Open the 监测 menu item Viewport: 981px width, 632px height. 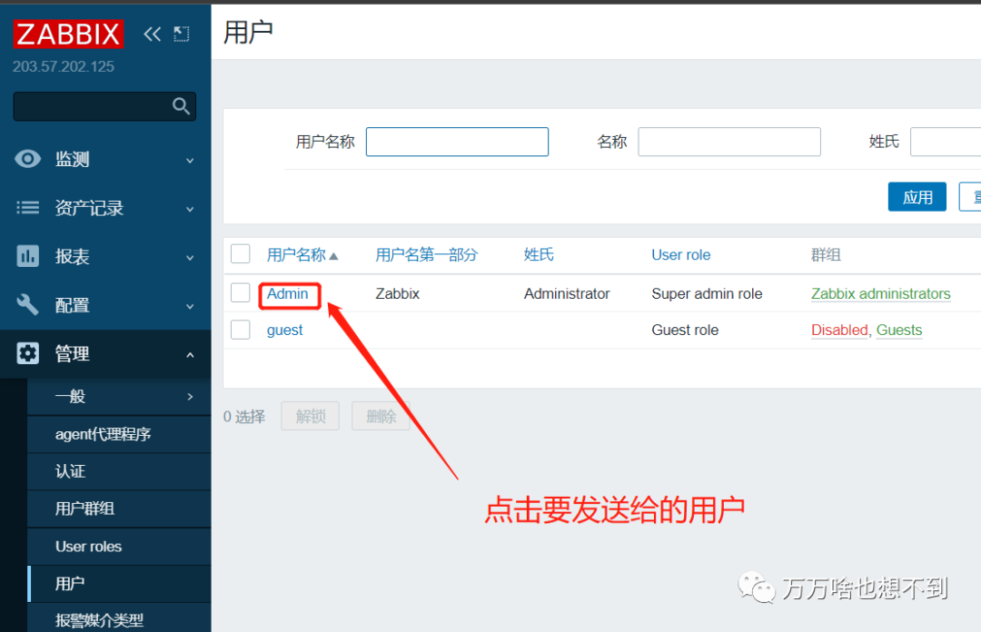tap(105, 159)
